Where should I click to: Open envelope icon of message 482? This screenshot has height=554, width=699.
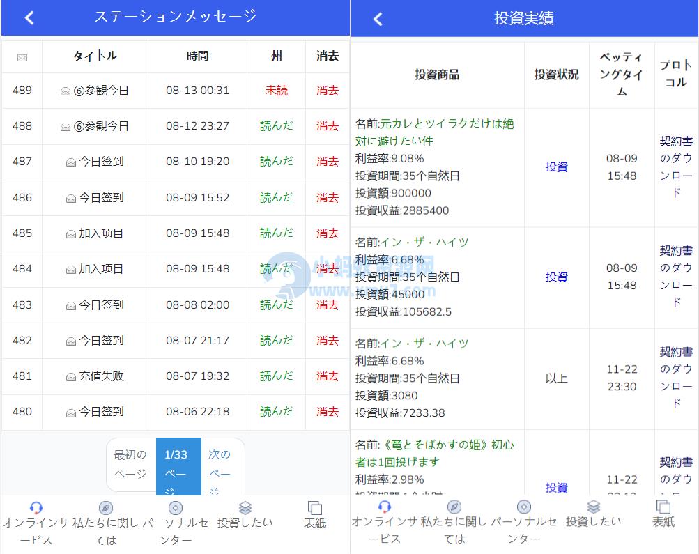click(71, 341)
